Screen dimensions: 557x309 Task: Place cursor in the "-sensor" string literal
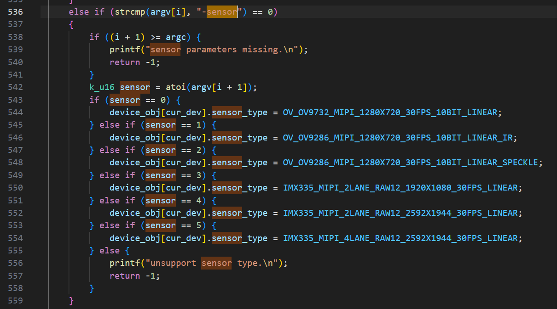(222, 12)
